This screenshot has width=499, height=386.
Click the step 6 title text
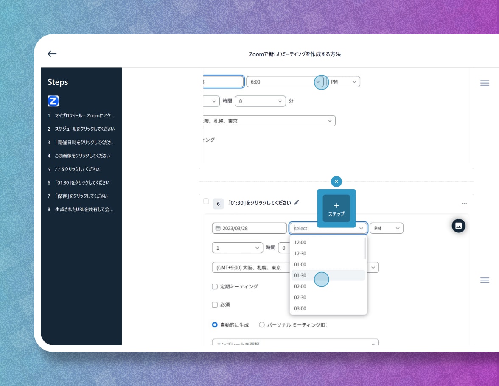(259, 203)
